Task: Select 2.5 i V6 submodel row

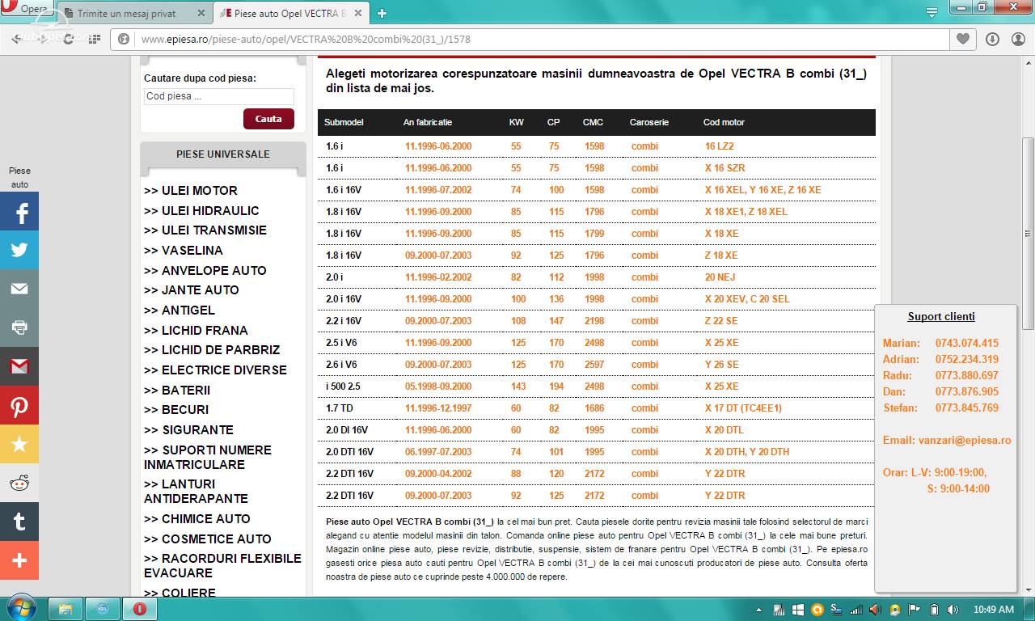Action: coord(596,343)
